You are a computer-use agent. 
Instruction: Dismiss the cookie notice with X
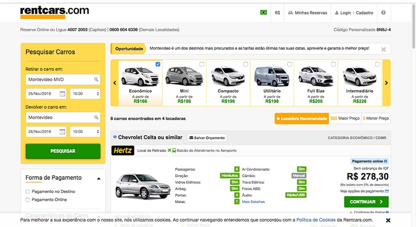tap(388, 220)
